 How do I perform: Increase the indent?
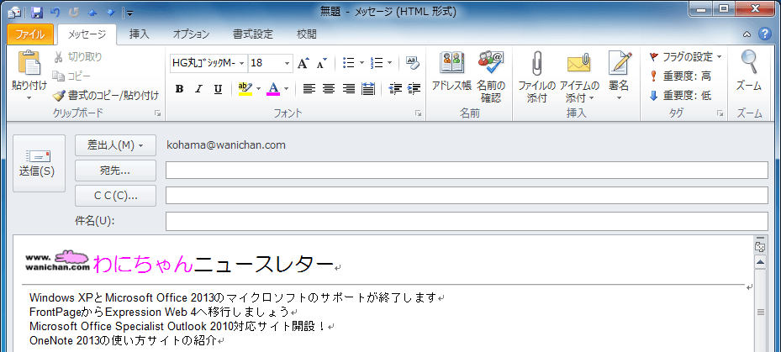point(414,89)
